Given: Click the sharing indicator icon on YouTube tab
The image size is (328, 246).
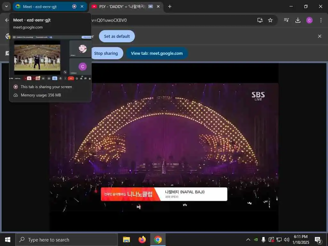Looking at the screenshot, I should click(151, 6).
